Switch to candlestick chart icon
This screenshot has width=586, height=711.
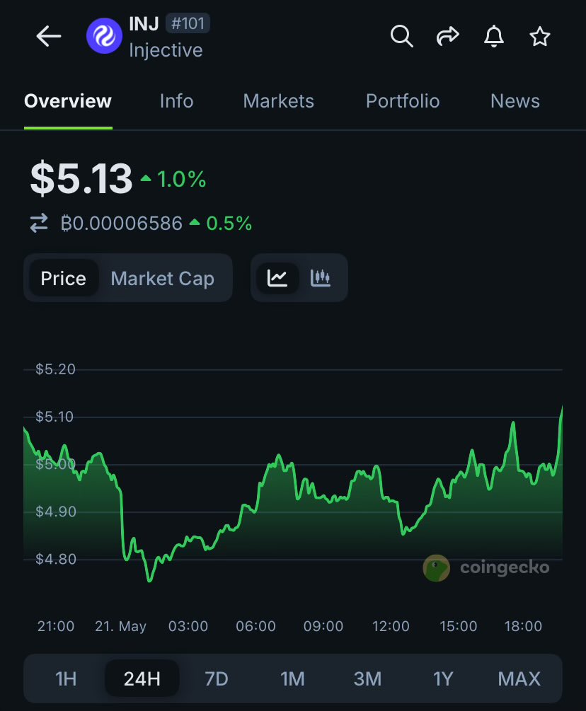click(320, 278)
